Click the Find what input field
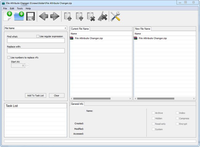200x147 pixels. click(36, 41)
